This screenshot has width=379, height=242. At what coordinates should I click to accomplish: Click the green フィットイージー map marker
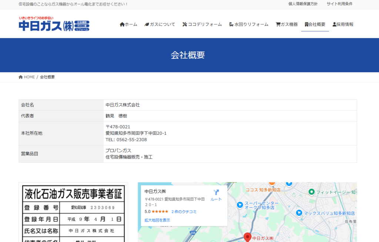[312, 192]
